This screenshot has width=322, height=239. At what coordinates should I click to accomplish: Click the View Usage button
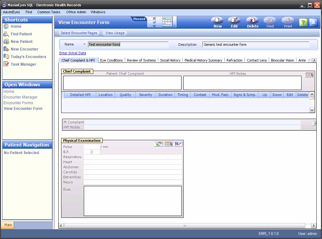coord(115,33)
